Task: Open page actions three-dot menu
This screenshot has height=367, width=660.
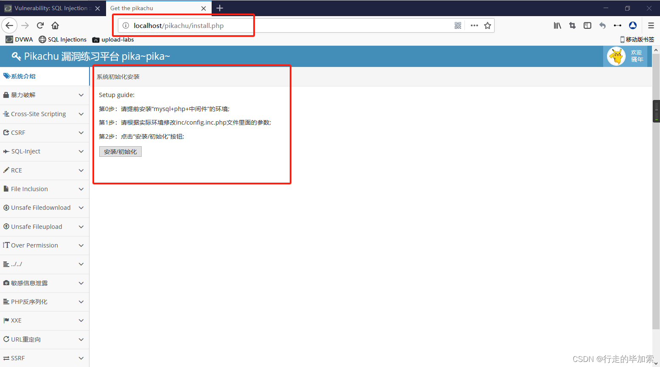Action: click(x=474, y=25)
